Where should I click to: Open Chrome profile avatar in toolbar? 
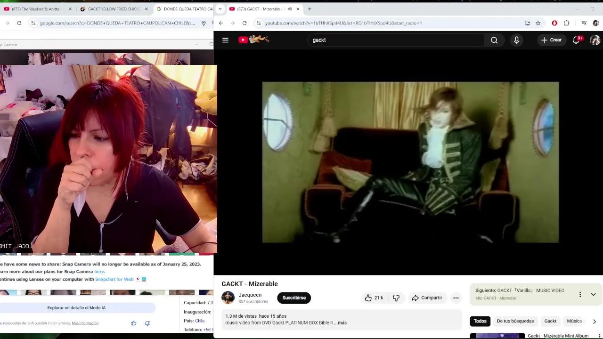point(595,23)
